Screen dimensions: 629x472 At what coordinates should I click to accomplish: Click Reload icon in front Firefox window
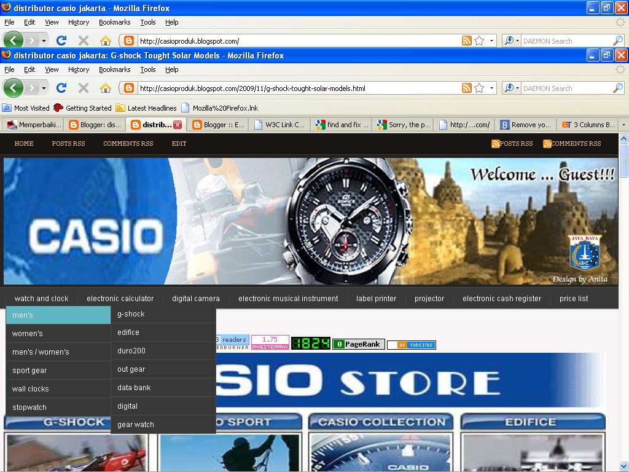[61, 88]
